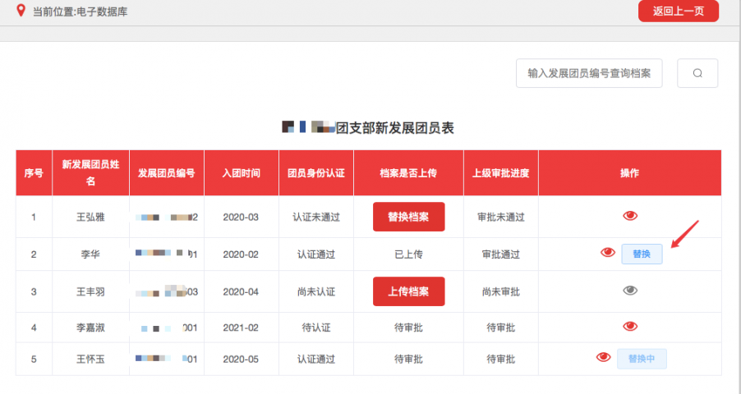The width and height of the screenshot is (741, 394).
Task: Click the red location pin icon
Action: 21,11
